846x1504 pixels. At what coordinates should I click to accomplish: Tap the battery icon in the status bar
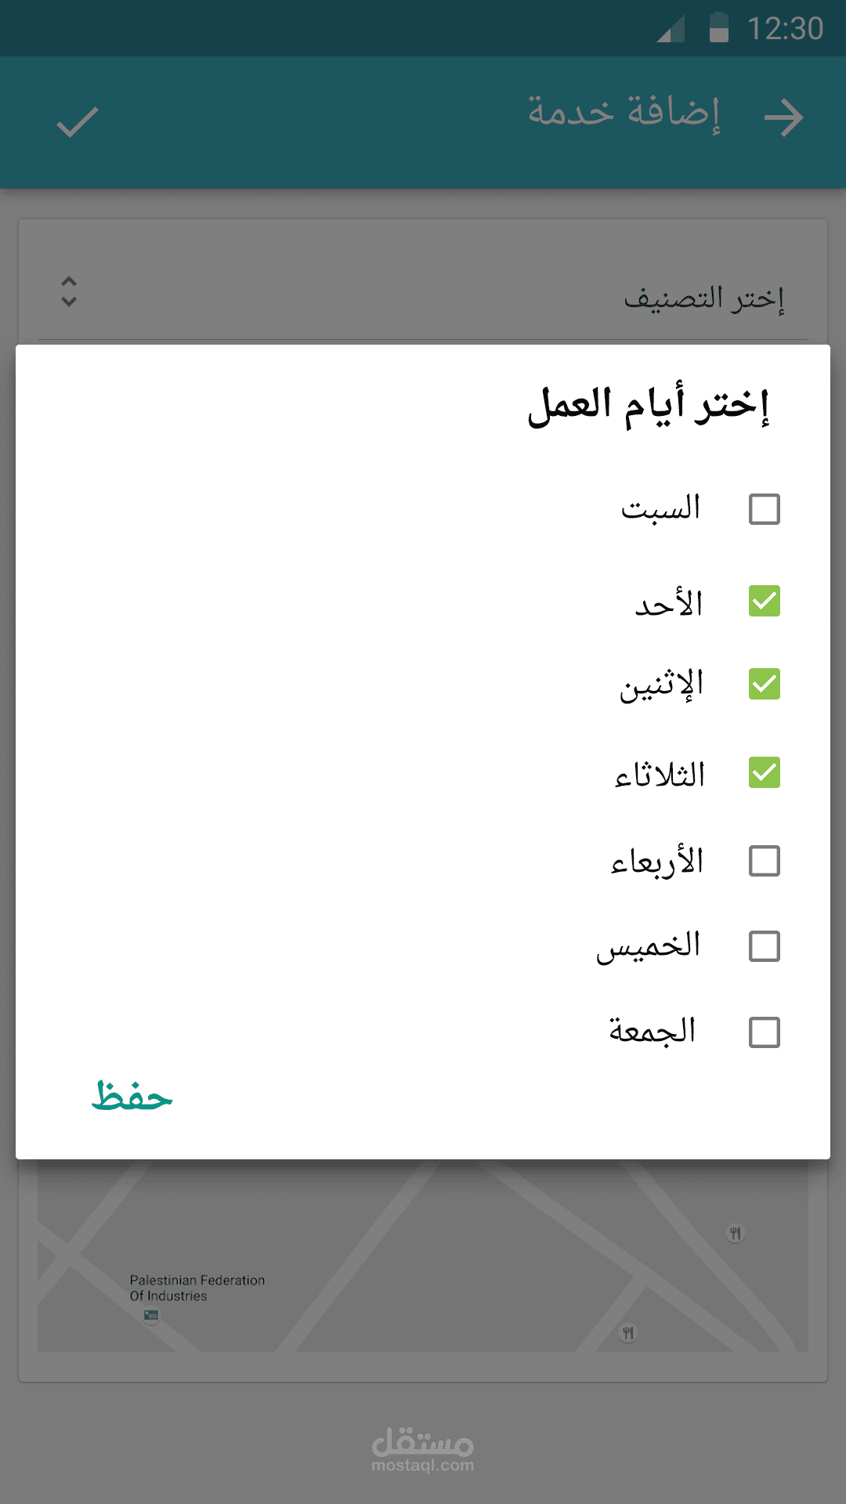tap(718, 27)
